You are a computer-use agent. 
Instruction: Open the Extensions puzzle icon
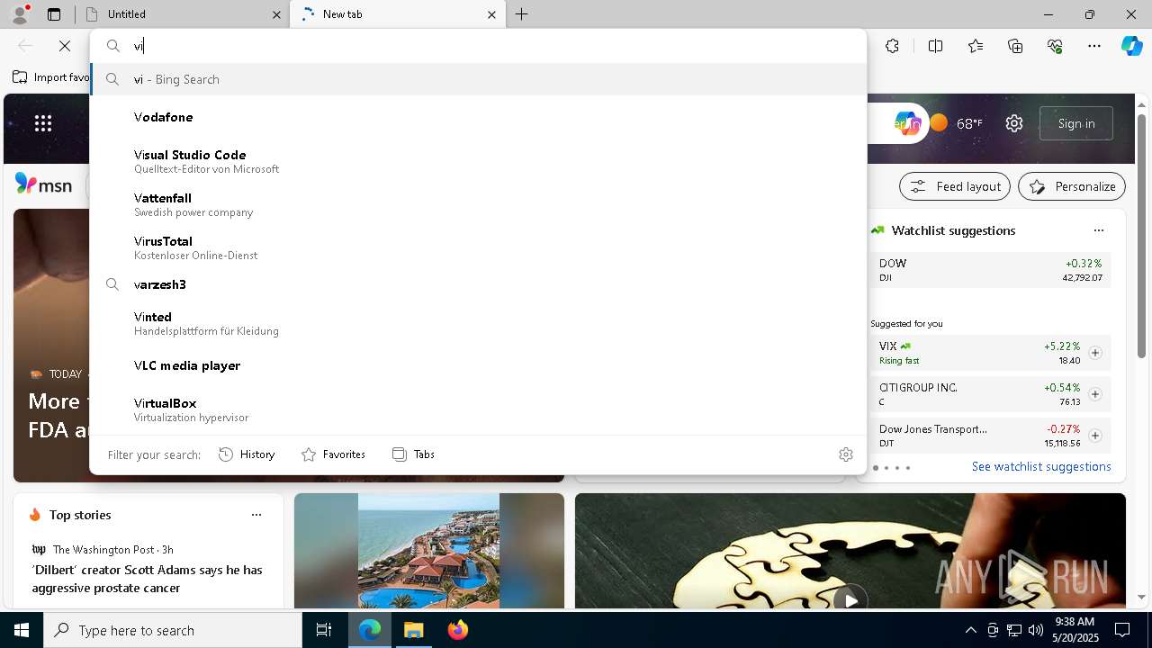pos(892,46)
